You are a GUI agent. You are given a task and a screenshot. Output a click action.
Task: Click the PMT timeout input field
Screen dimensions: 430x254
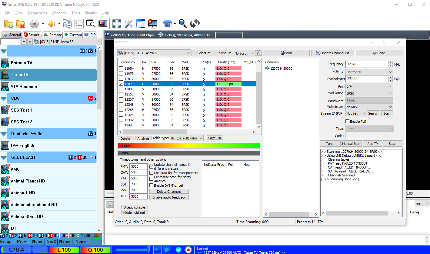(138, 166)
